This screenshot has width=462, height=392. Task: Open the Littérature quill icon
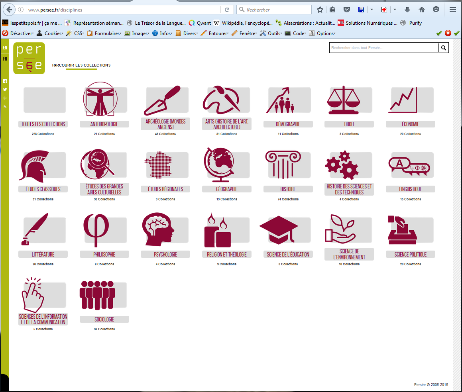point(35,229)
